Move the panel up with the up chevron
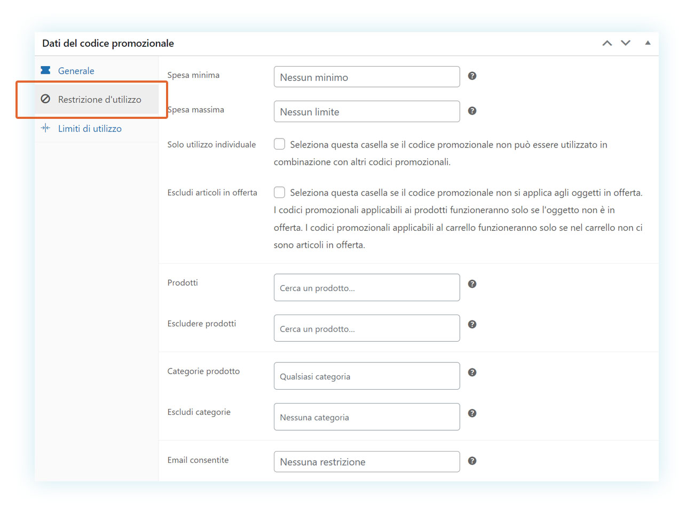The image size is (694, 515). [607, 43]
